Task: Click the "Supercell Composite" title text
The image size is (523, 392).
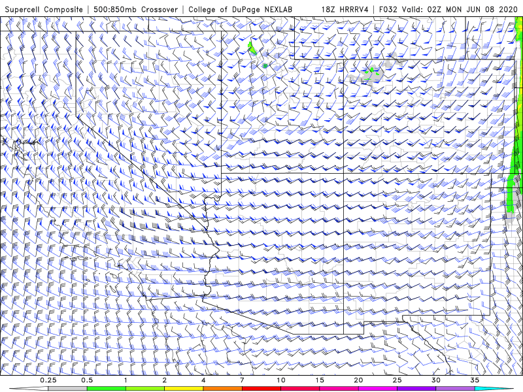Action: pos(44,10)
